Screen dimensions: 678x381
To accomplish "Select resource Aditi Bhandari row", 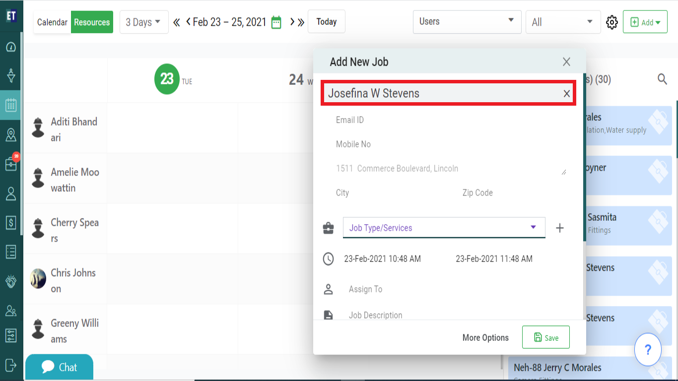I will (66, 129).
